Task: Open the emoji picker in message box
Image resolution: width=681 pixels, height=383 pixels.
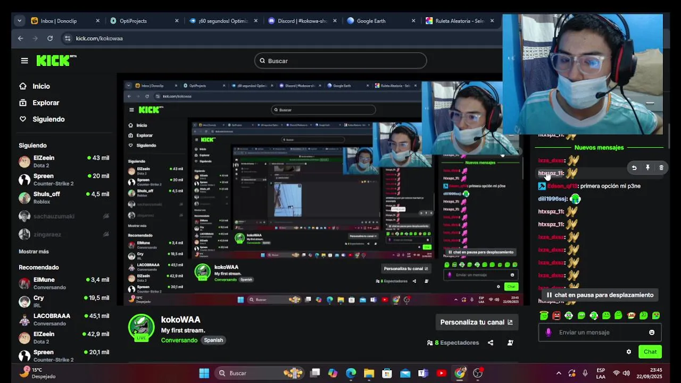Action: pyautogui.click(x=652, y=332)
